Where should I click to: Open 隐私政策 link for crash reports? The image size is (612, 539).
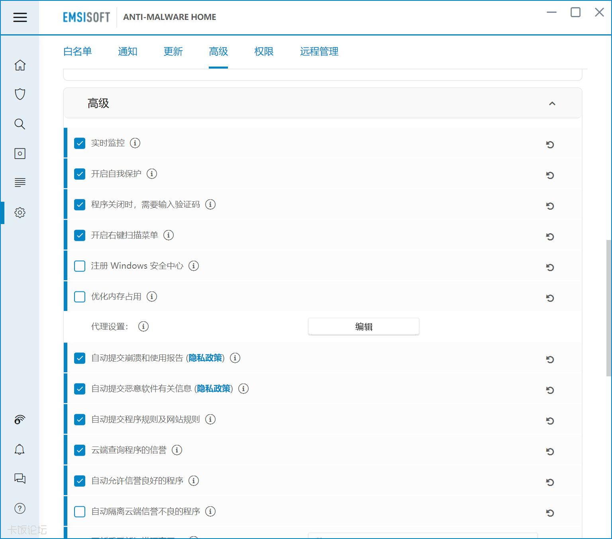point(205,358)
